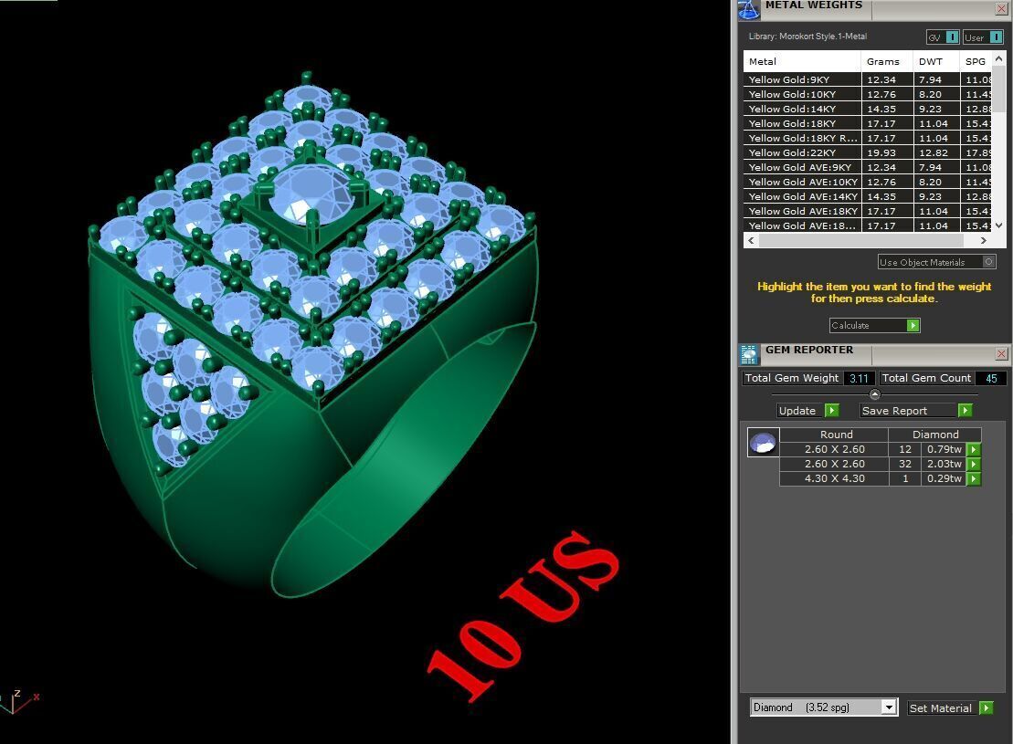Click the Round column header in gem table
The width and height of the screenshot is (1013, 744).
pyautogui.click(x=834, y=435)
